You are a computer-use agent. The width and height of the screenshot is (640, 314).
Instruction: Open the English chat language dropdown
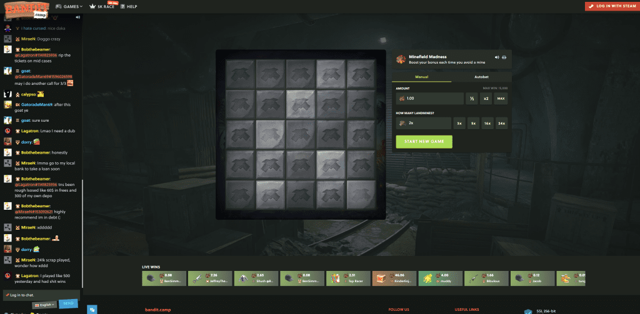pyautogui.click(x=44, y=305)
